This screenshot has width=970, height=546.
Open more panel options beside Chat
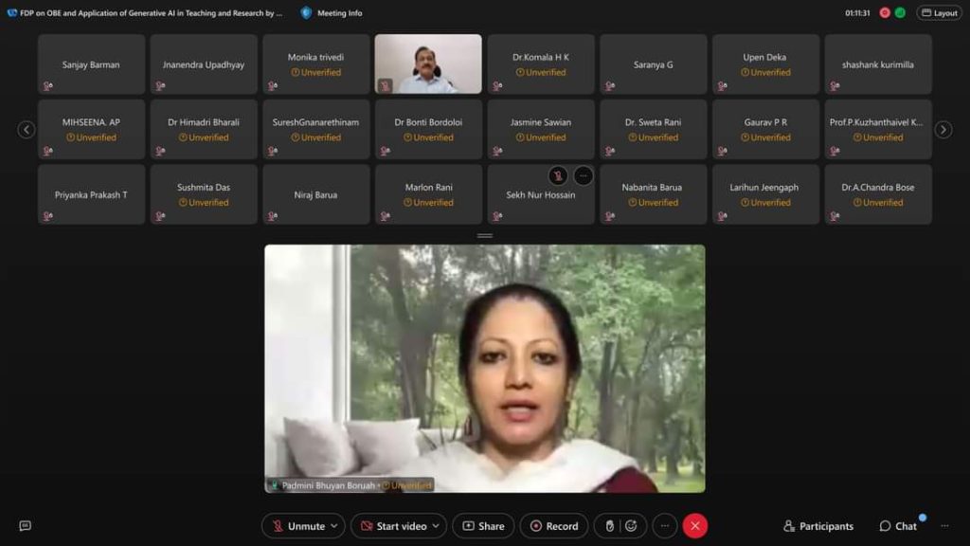943,526
